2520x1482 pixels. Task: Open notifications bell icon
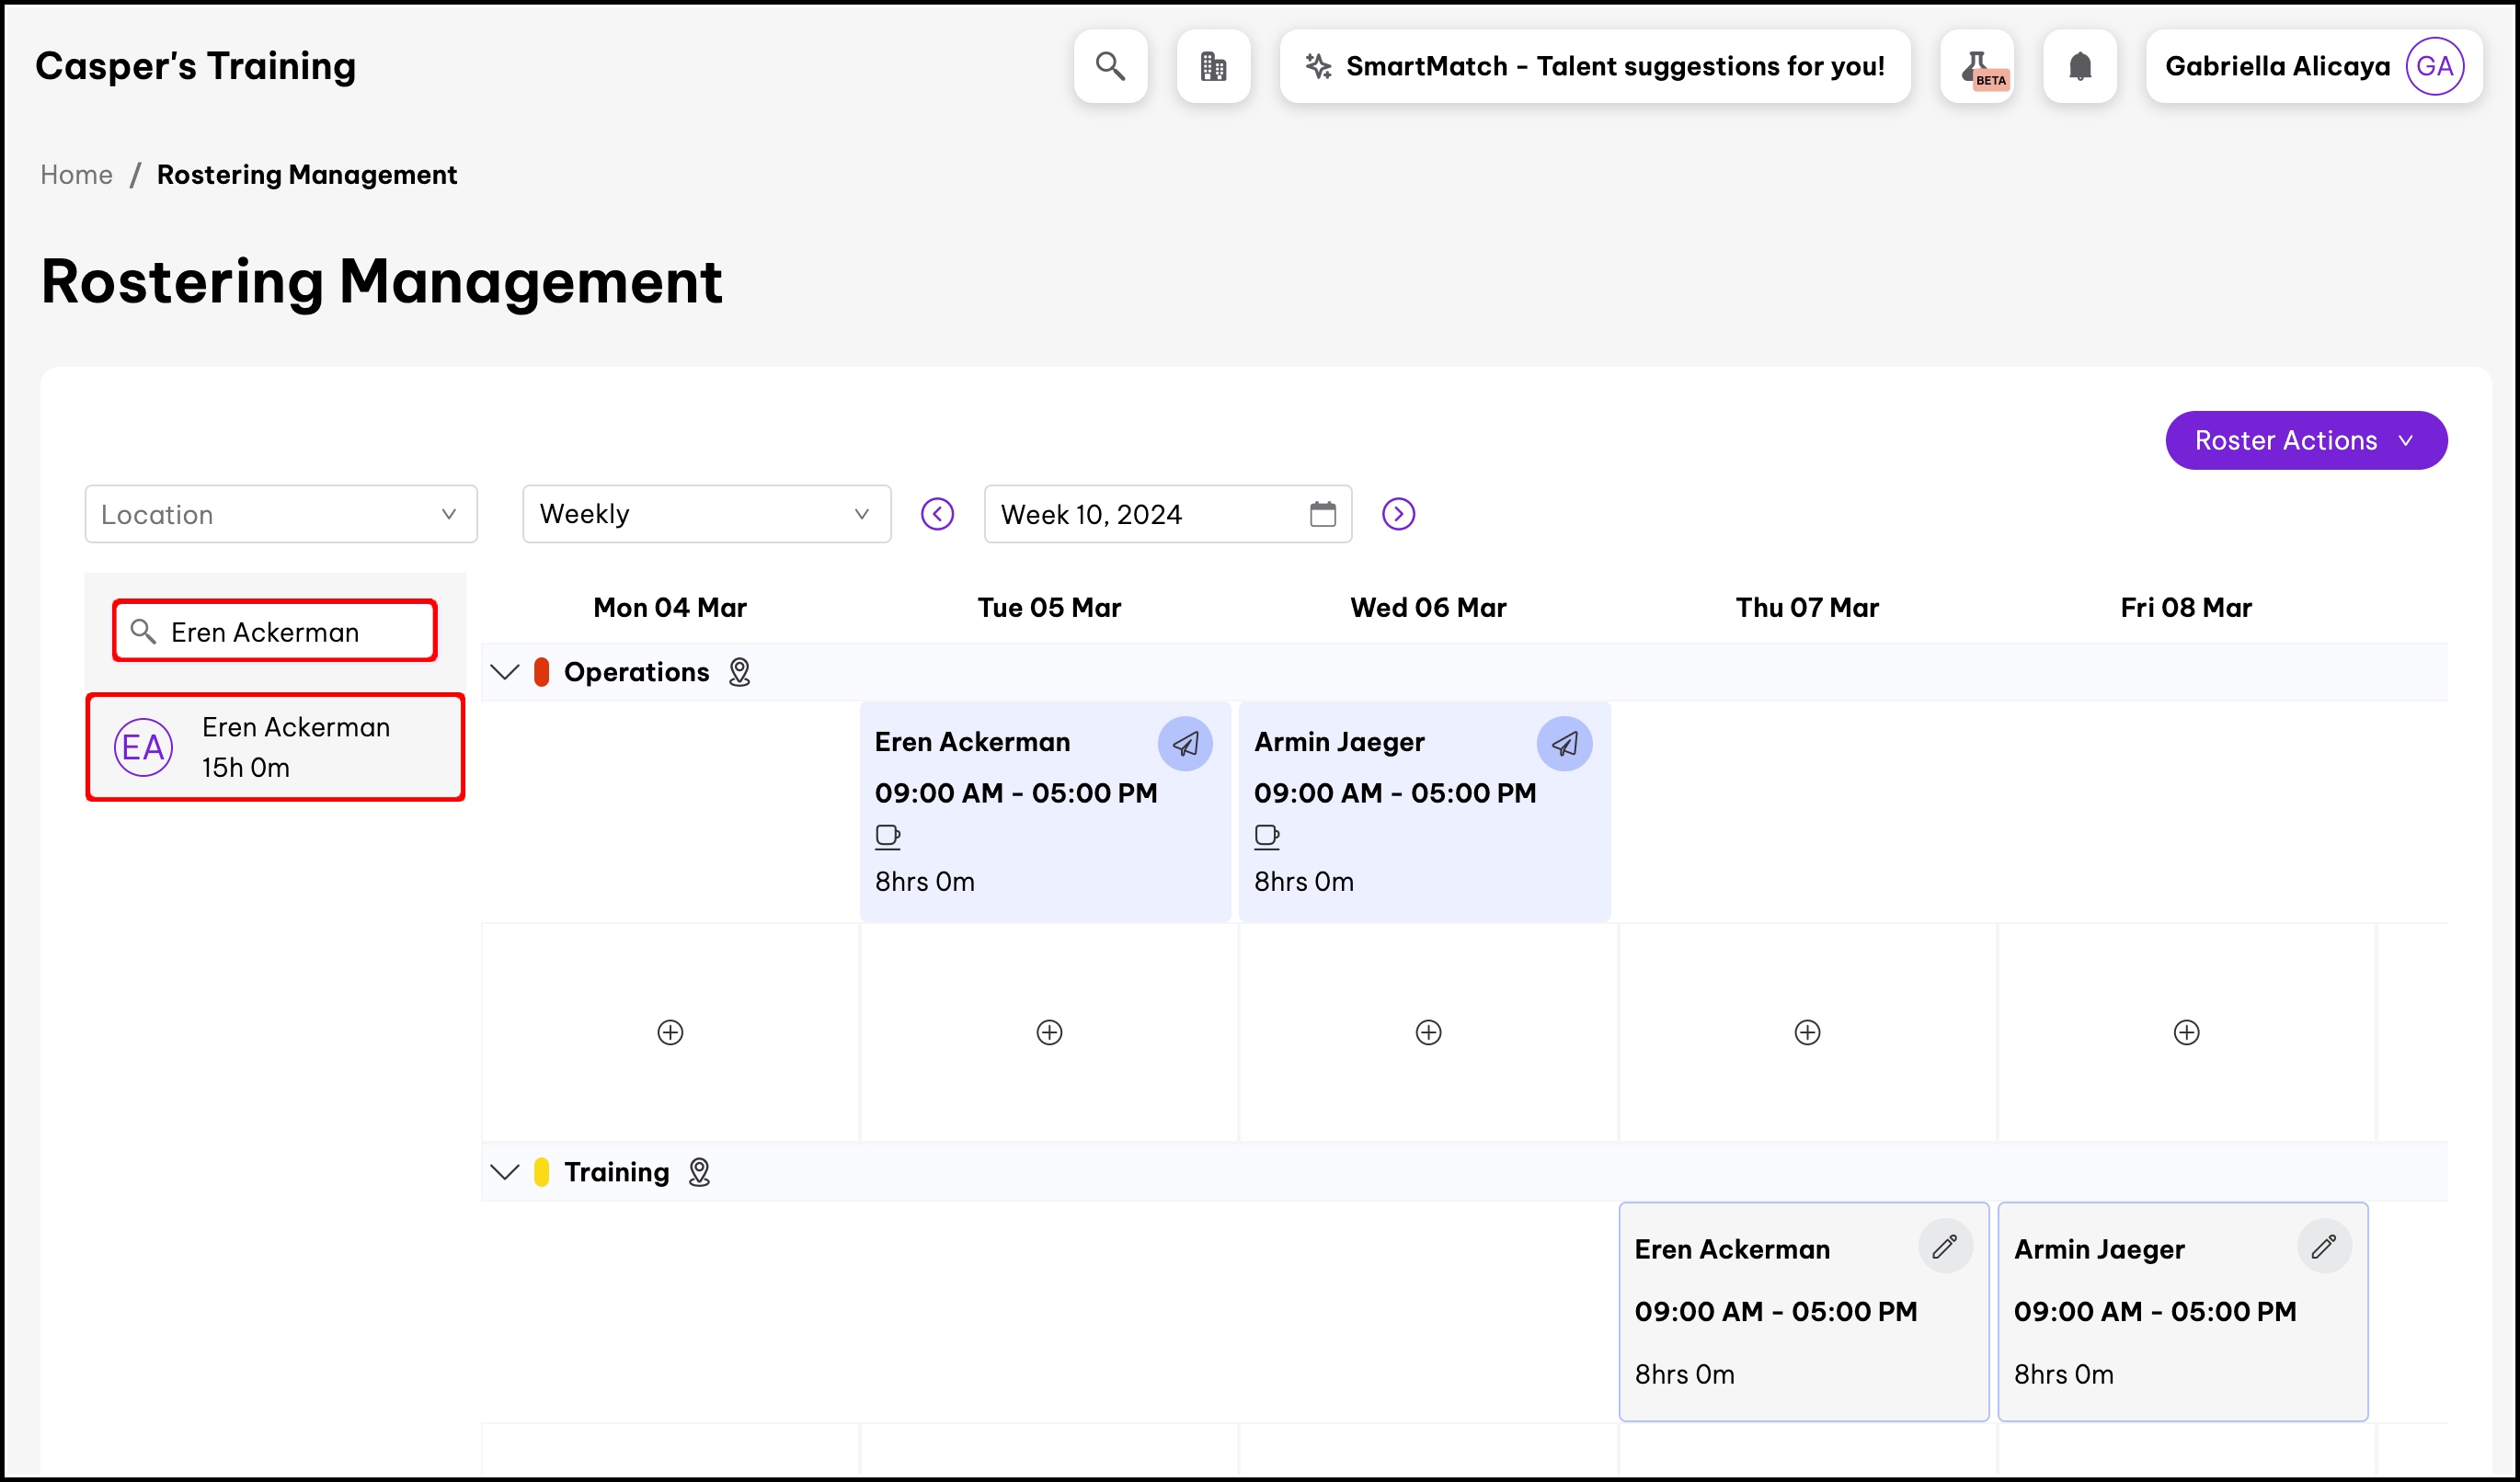2080,66
